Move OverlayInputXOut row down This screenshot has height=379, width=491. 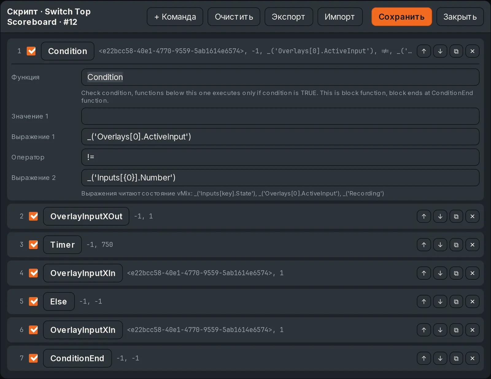[440, 216]
